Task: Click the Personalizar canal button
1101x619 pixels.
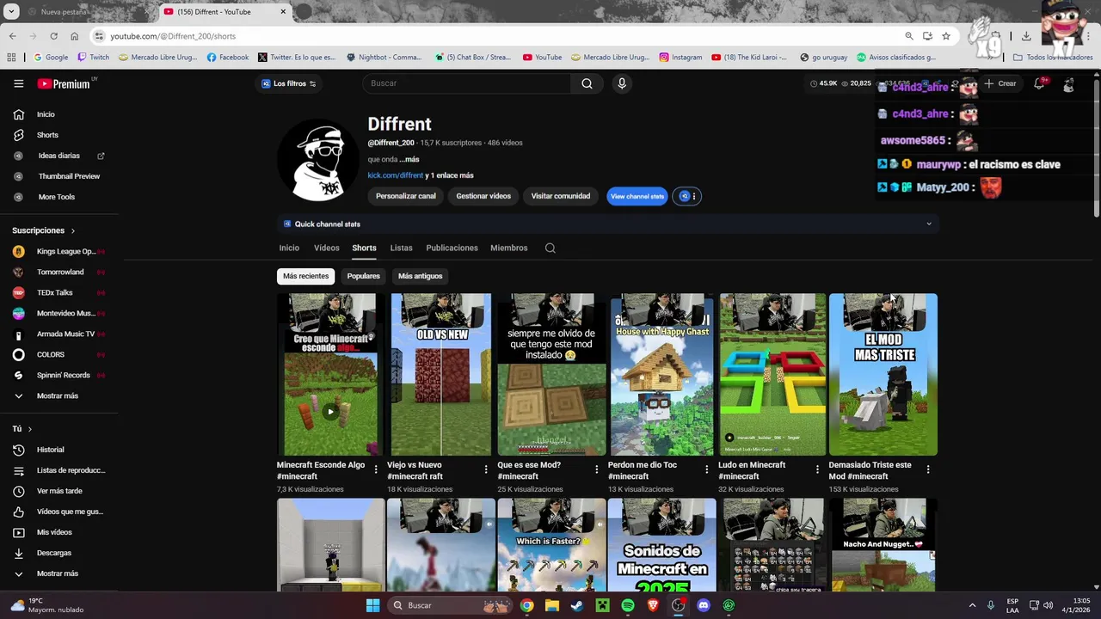Action: click(x=406, y=196)
